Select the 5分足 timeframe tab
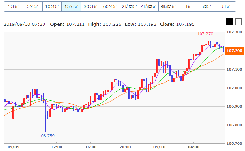 [33, 7]
